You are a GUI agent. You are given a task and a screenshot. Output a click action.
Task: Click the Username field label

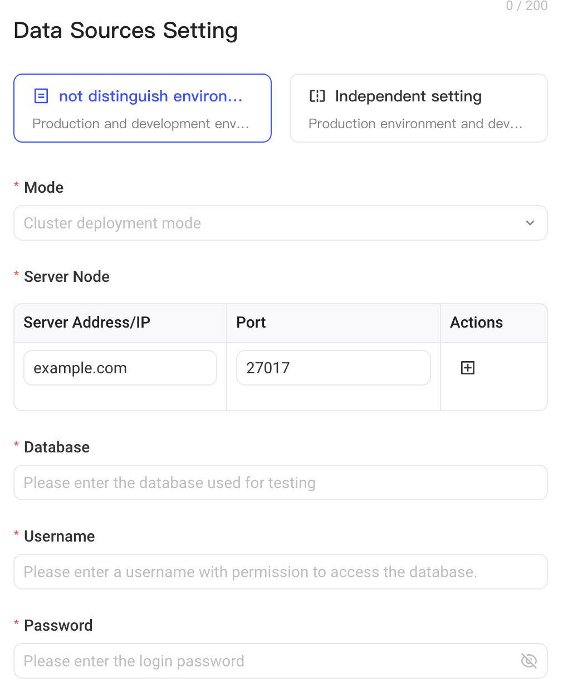click(x=60, y=536)
